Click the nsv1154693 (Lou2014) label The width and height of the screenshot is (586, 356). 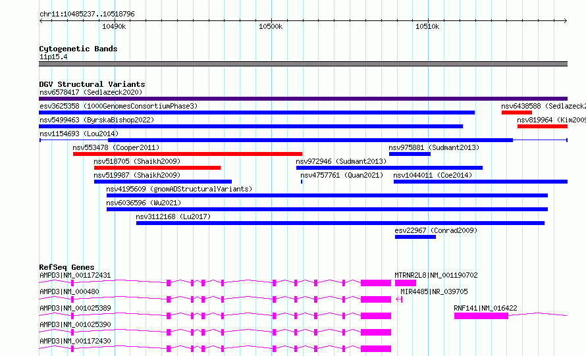coord(79,134)
